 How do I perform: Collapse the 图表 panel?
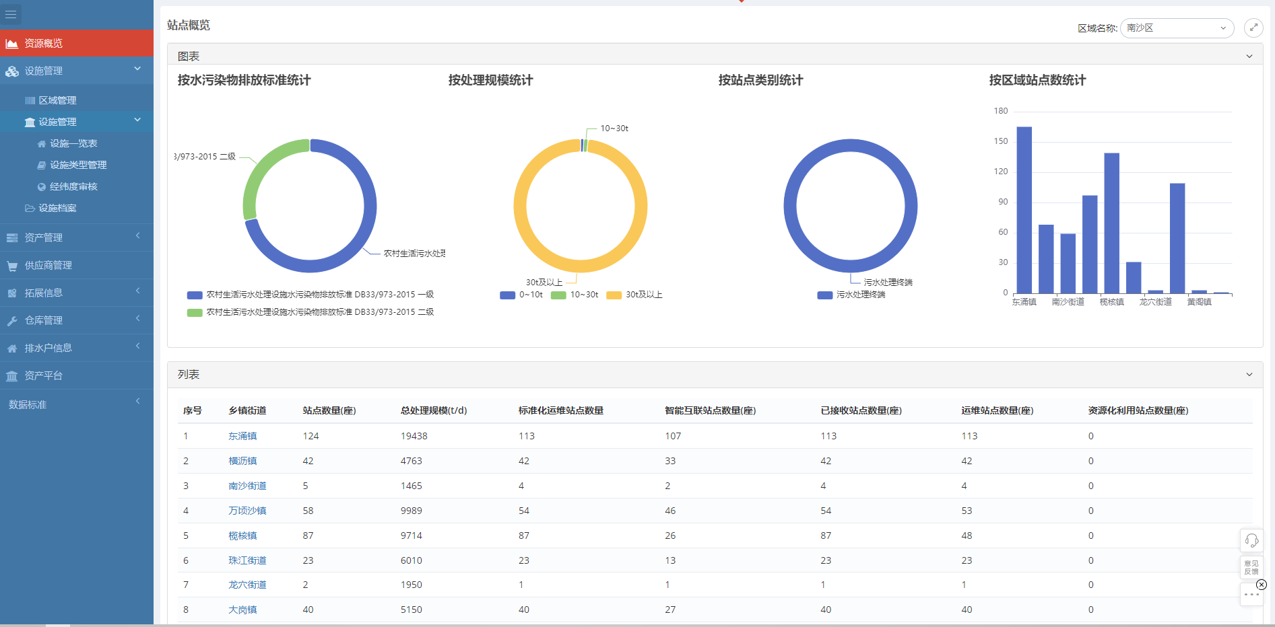coord(1249,57)
